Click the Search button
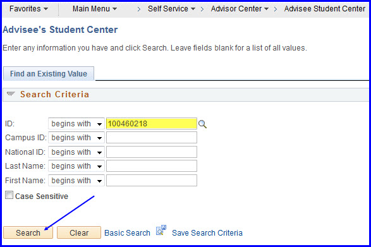 [28, 232]
